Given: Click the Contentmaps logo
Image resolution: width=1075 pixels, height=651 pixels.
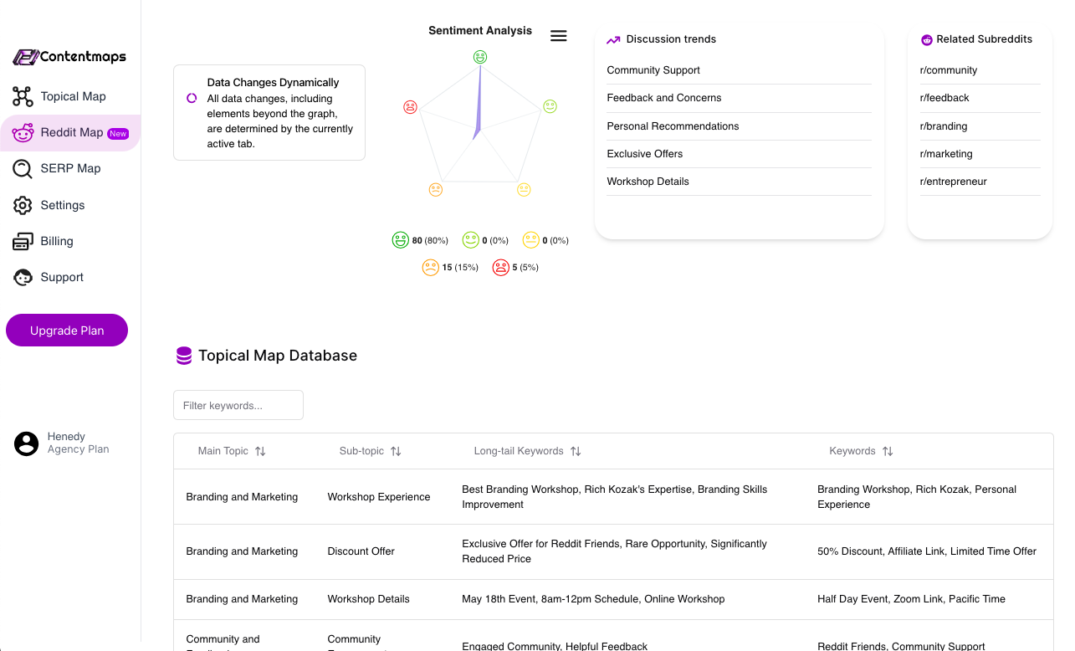Looking at the screenshot, I should (x=69, y=57).
